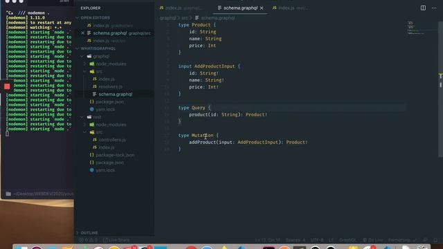
Task: Close the schema.graphql editor tab
Action: [x=262, y=8]
